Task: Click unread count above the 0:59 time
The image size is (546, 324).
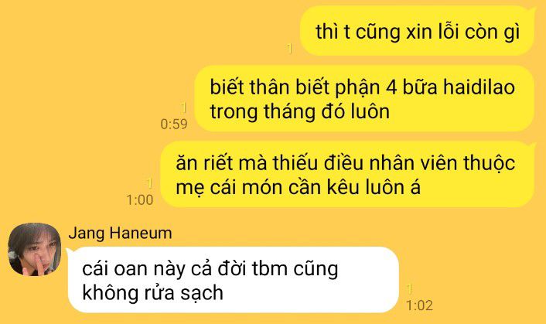Action: click(x=184, y=108)
